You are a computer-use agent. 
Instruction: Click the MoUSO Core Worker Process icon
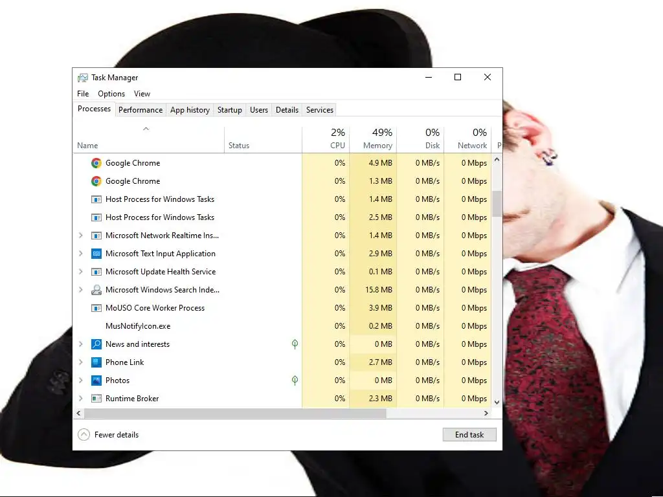click(96, 308)
